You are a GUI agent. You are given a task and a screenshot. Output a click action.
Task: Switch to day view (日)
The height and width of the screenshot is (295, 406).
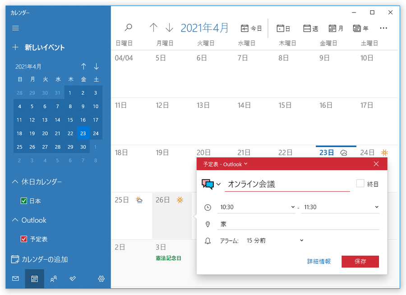click(283, 28)
